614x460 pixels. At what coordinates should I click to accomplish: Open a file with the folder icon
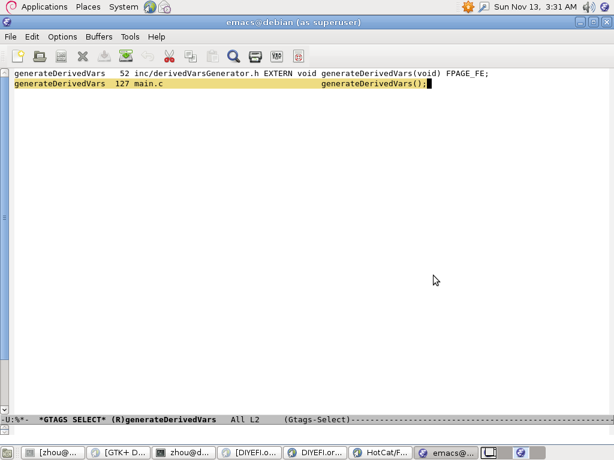40,56
